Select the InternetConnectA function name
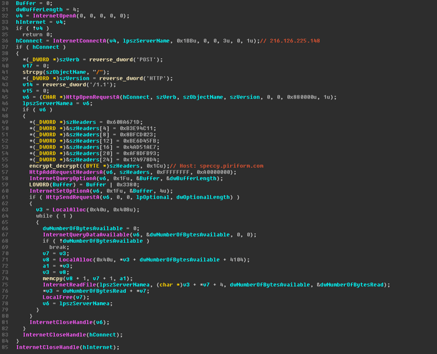 click(80, 41)
